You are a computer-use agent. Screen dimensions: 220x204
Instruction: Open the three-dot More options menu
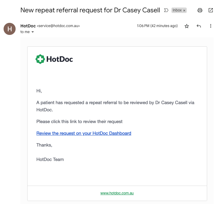click(x=211, y=26)
